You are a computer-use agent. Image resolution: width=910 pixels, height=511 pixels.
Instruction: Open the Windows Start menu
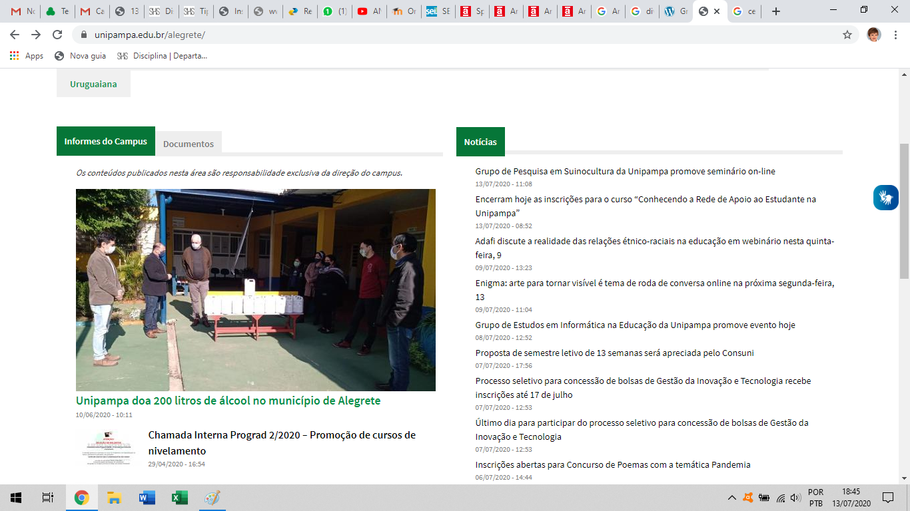coord(16,497)
